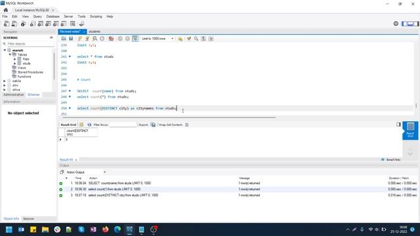
Task: Open the Database menu
Action: click(52, 16)
